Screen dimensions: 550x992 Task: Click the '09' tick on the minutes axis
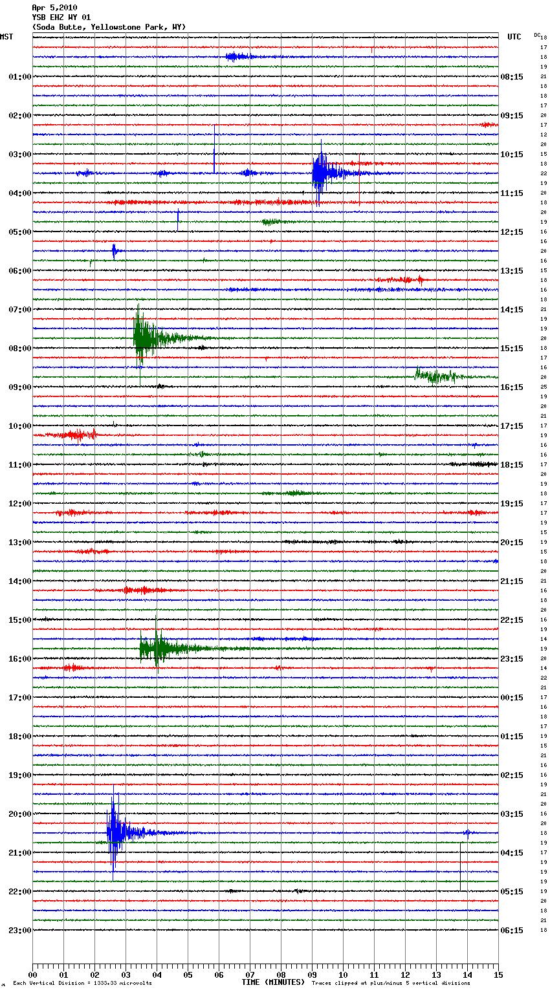point(312,975)
